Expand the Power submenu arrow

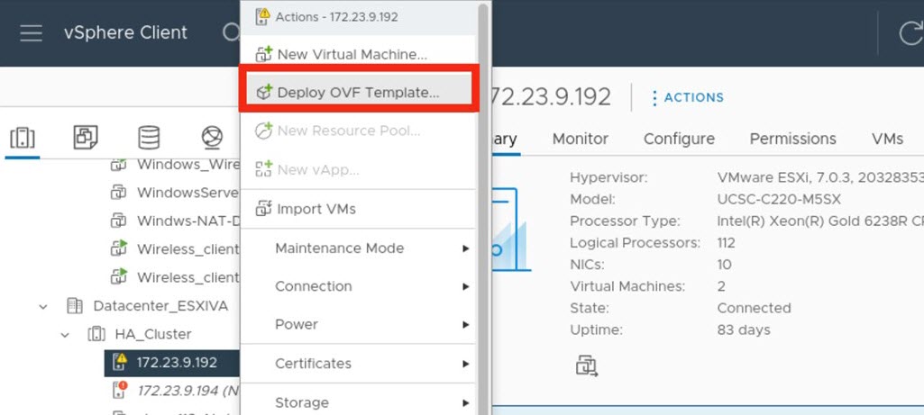(465, 325)
